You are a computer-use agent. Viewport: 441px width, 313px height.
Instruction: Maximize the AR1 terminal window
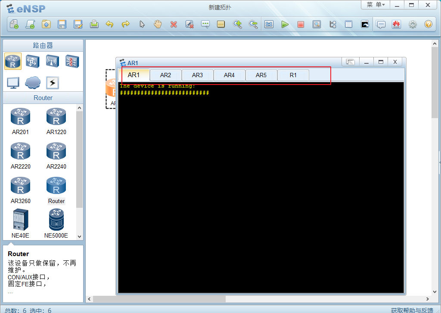[381, 62]
